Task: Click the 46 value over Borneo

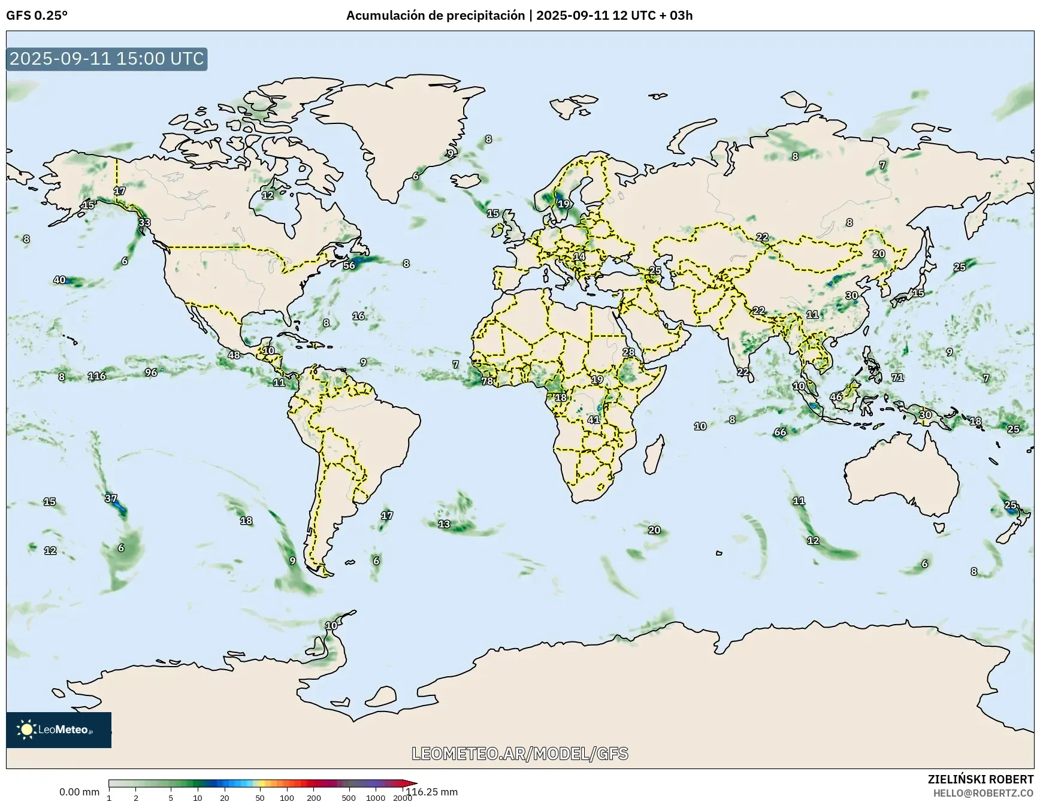Action: [x=836, y=397]
